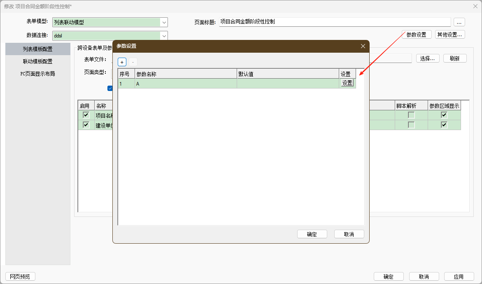482x284 pixels.
Task: Enable 脚本解析 checkbox in first row
Action: coord(411,115)
